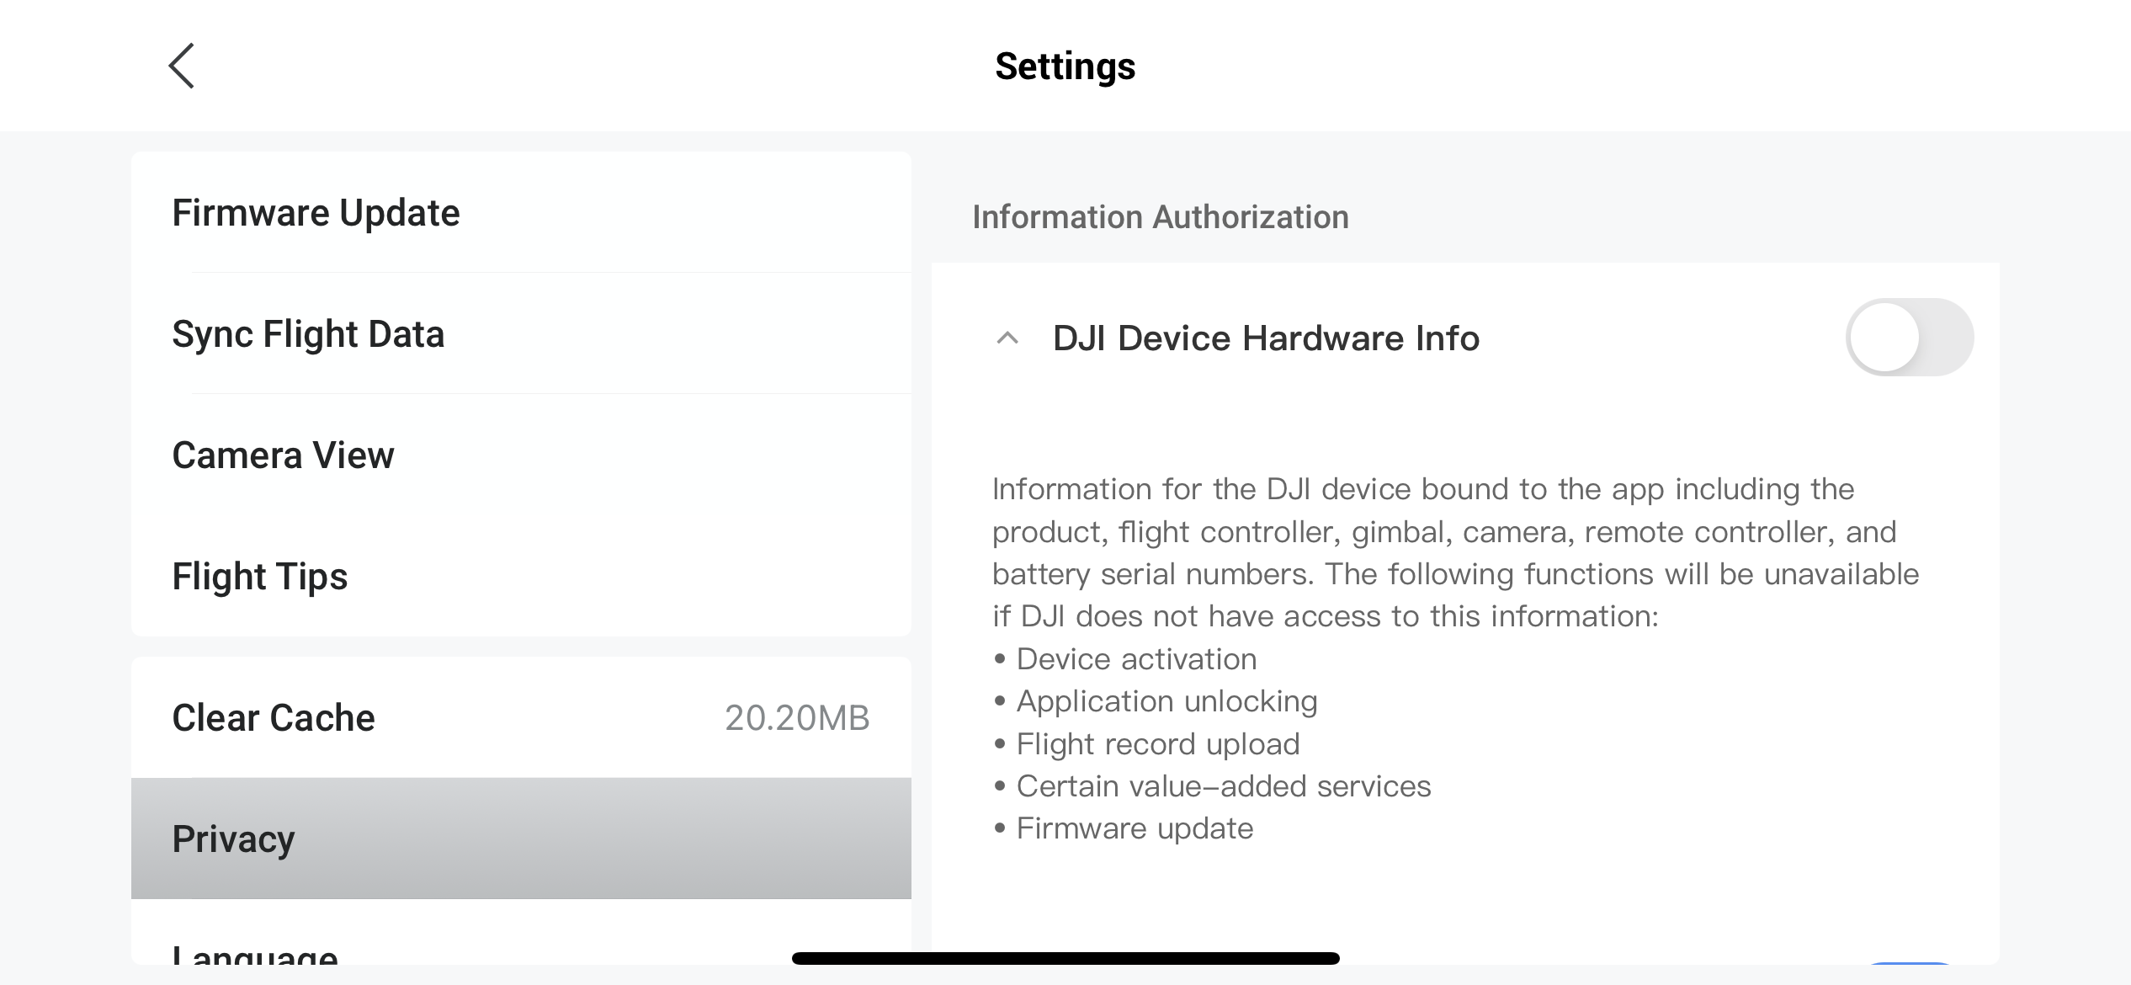Screen dimensions: 2131x985
Task: Click the Information Authorization section header
Action: pyautogui.click(x=1161, y=217)
